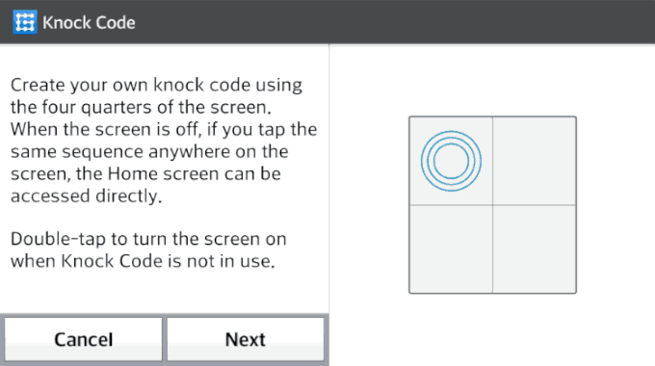The image size is (655, 366).
Task: Select the bottom-left quarter of the knock grid
Action: [x=451, y=249]
